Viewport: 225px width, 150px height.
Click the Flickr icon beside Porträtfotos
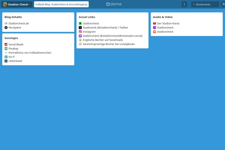point(6,53)
